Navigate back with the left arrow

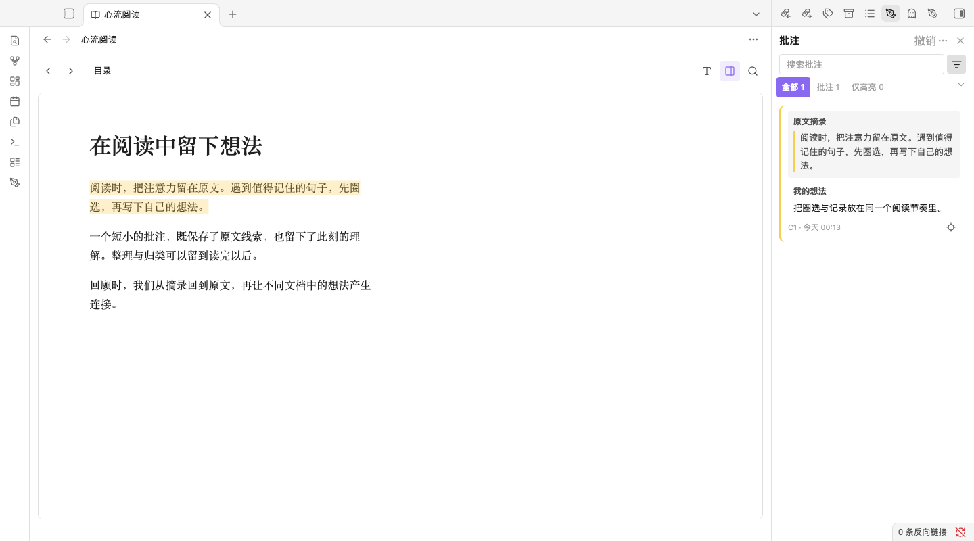click(x=47, y=39)
